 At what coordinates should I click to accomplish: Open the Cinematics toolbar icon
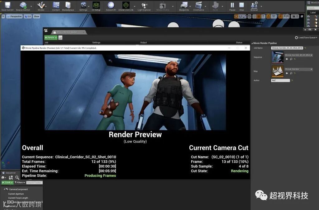(198, 7)
